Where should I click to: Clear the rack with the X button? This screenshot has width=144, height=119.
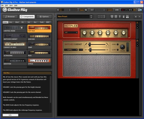(136, 17)
